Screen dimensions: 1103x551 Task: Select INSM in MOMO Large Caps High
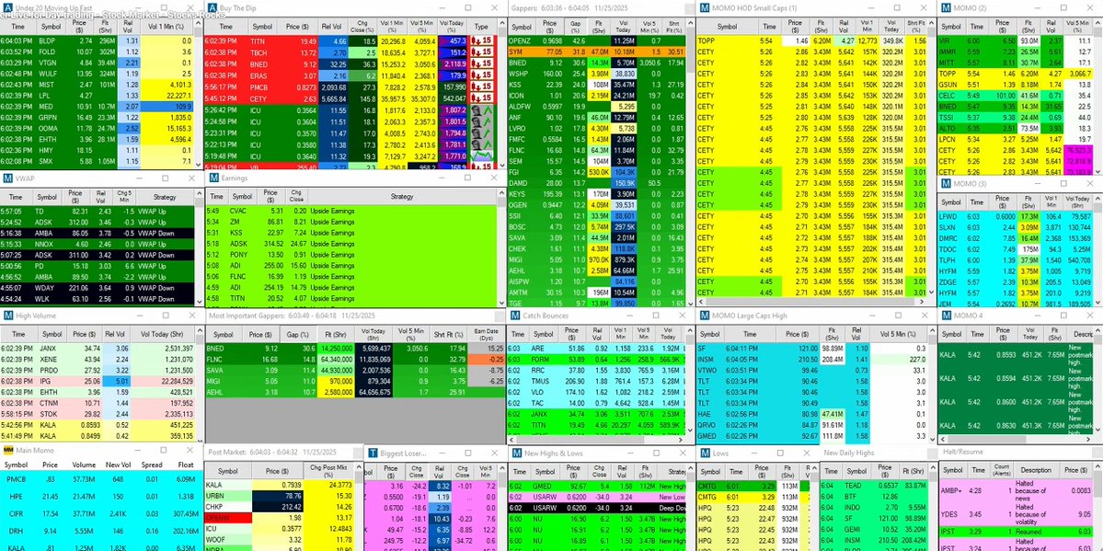[x=707, y=359]
